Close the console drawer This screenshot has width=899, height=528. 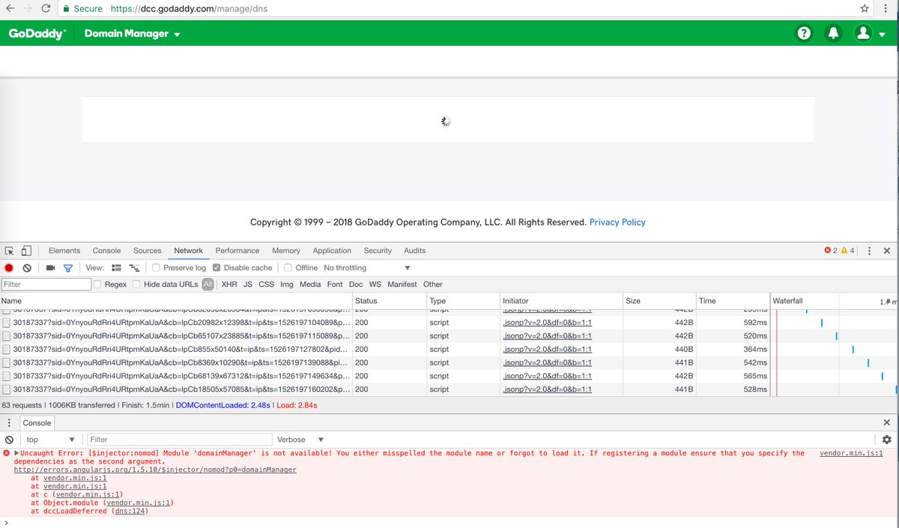[x=887, y=423]
